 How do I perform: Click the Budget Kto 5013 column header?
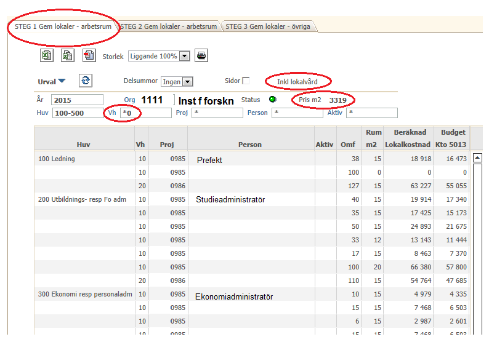click(x=451, y=138)
